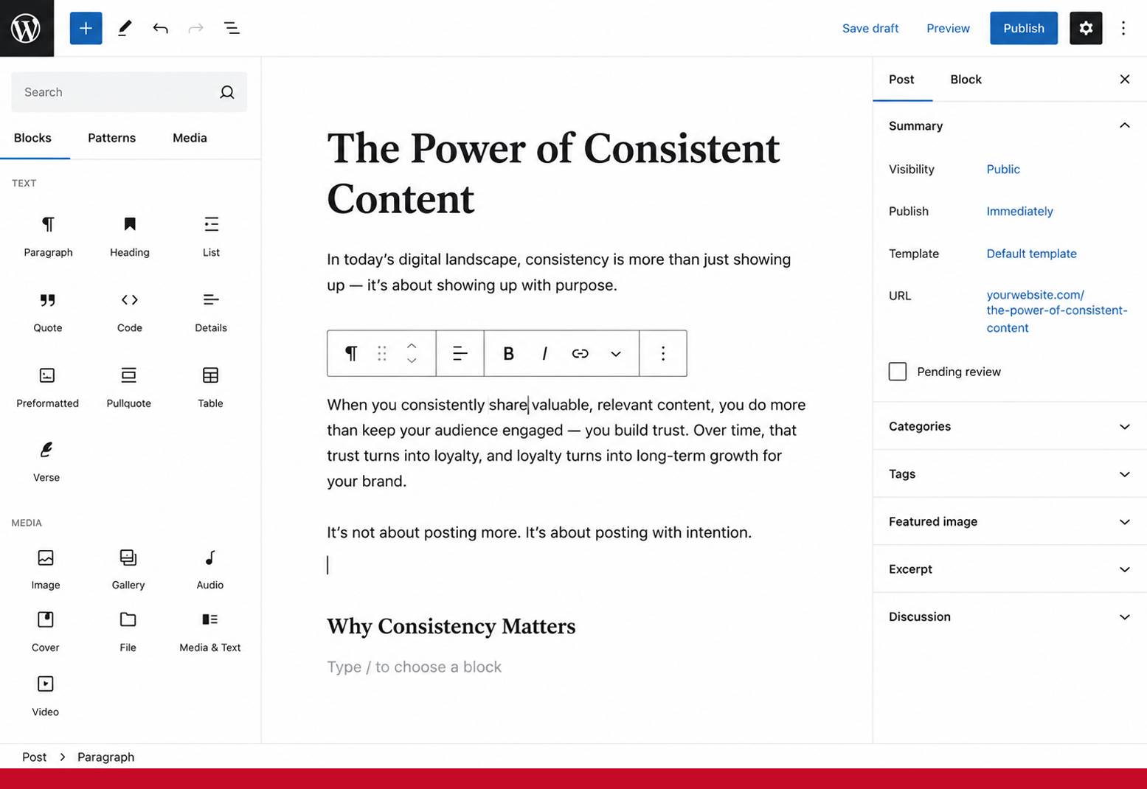Image resolution: width=1147 pixels, height=789 pixels.
Task: Click the Publish button
Action: (1023, 28)
